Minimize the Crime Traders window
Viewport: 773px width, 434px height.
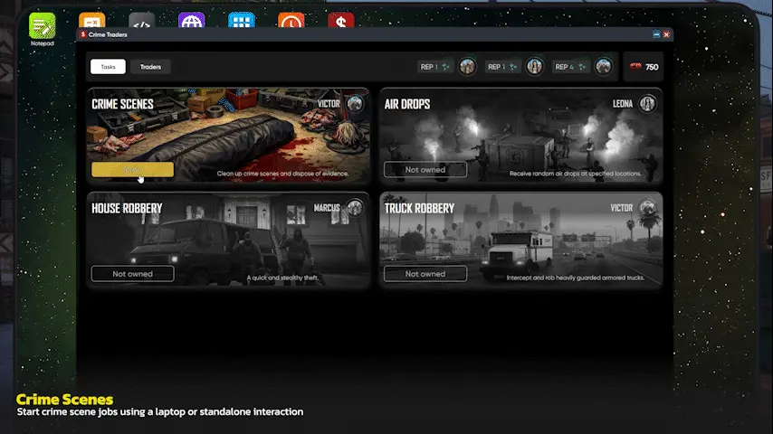click(x=655, y=34)
